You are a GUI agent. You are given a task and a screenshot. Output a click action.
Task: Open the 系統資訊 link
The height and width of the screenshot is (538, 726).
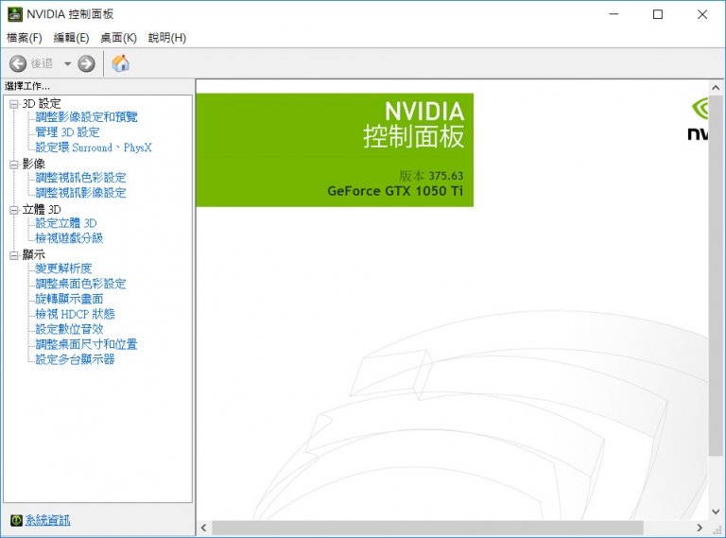(x=47, y=520)
